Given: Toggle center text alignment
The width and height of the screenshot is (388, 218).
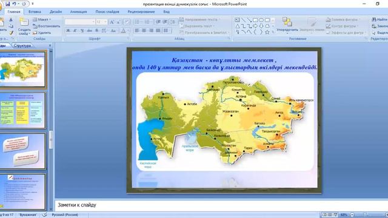Looking at the screenshot, I should (x=144, y=30).
